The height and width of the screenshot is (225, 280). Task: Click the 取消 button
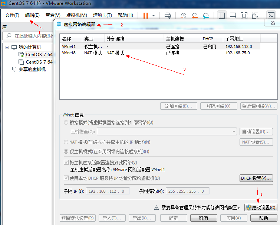[204, 218]
